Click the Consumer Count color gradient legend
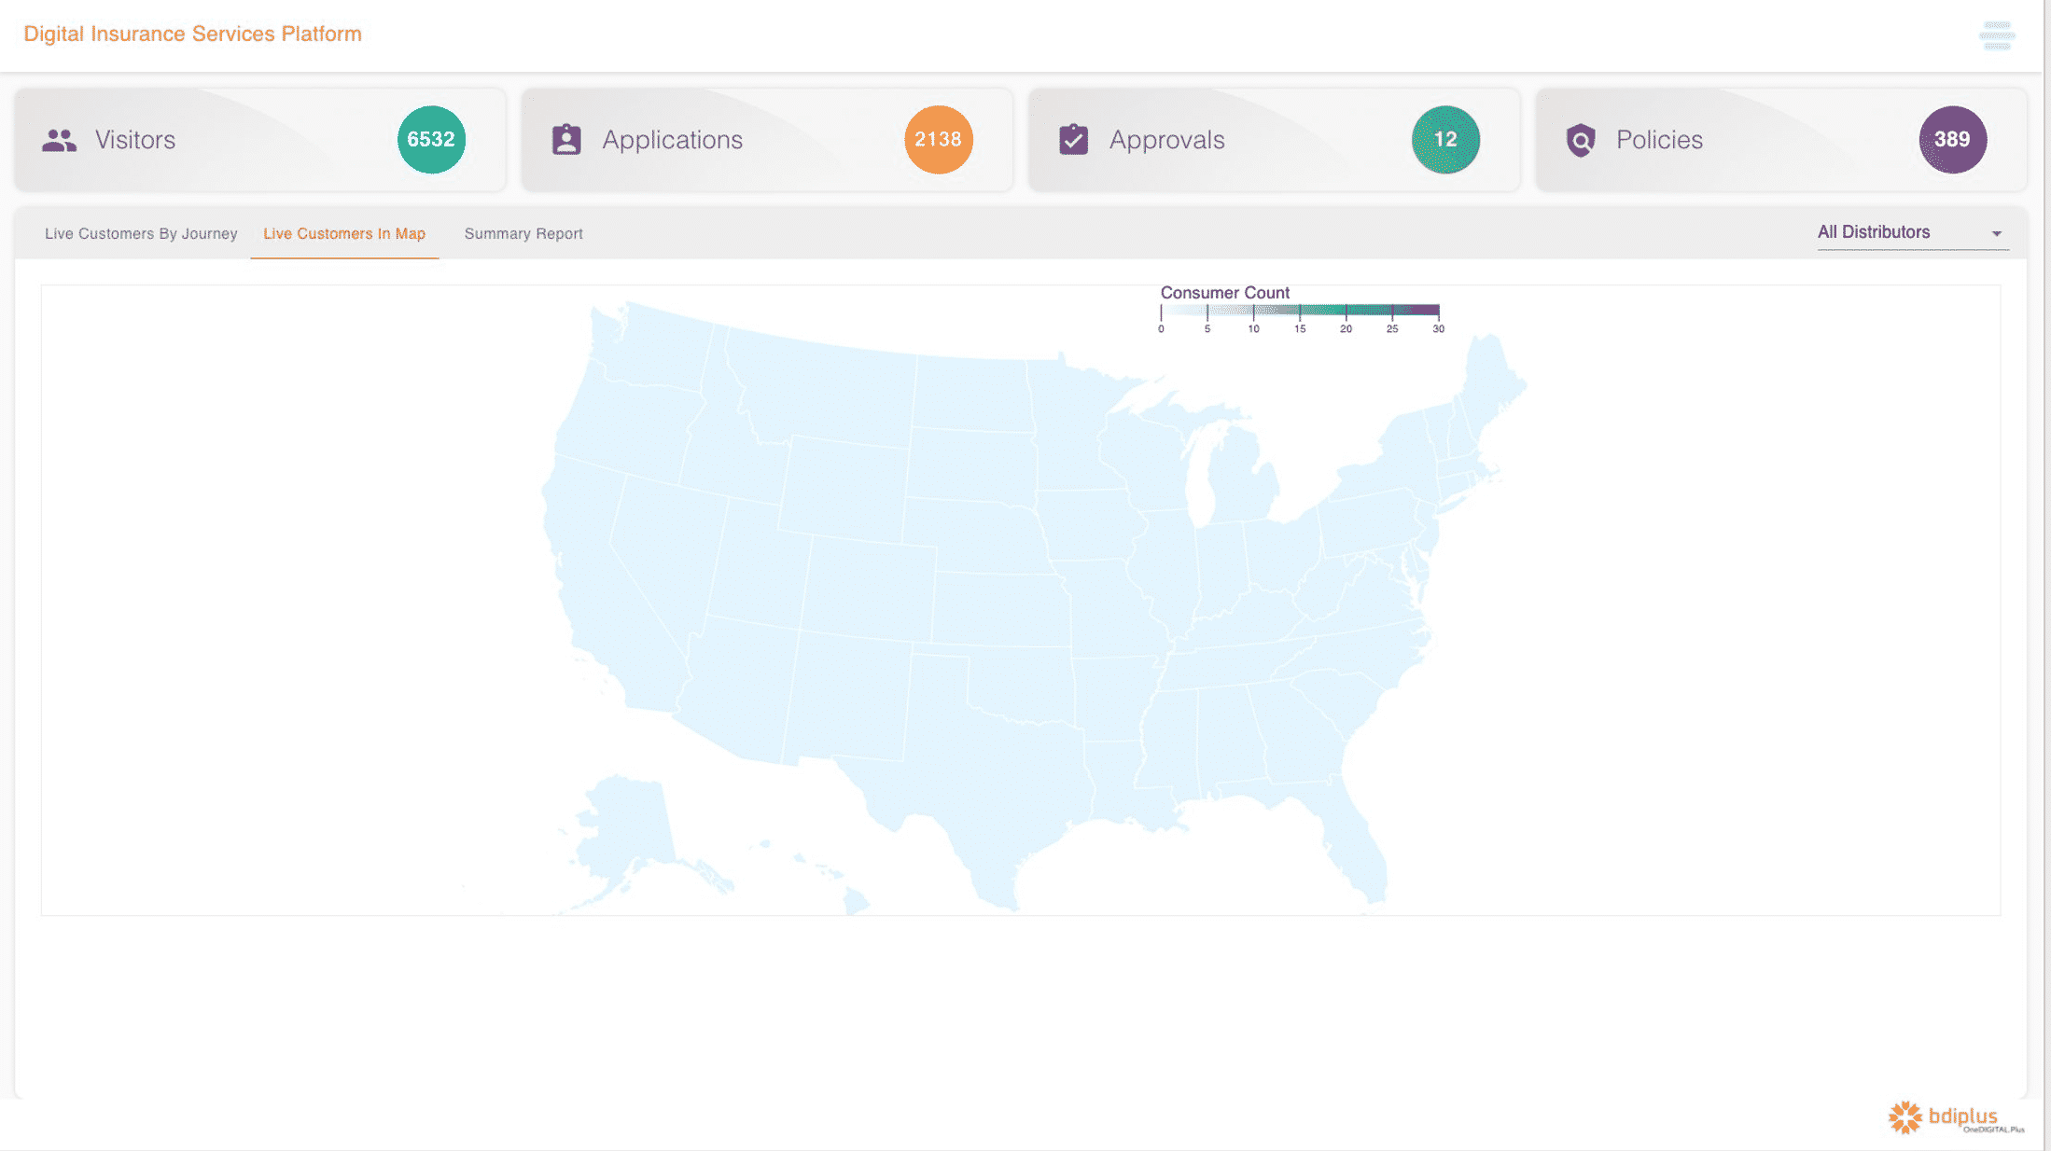This screenshot has height=1151, width=2051. (1299, 311)
